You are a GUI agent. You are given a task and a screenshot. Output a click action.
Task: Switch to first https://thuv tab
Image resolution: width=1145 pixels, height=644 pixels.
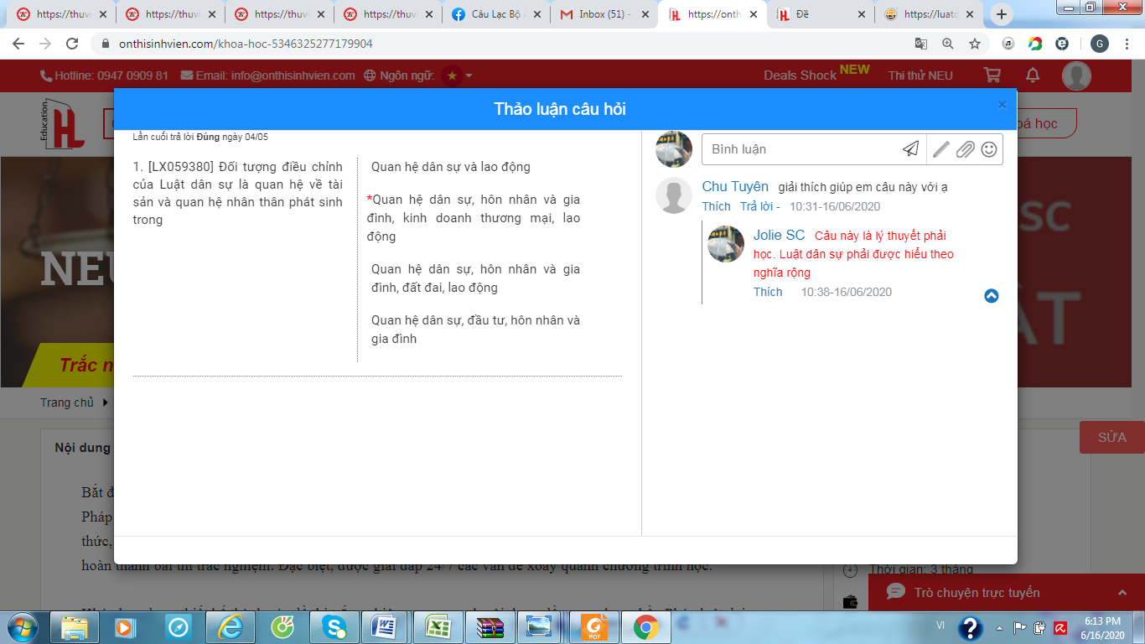(62, 14)
